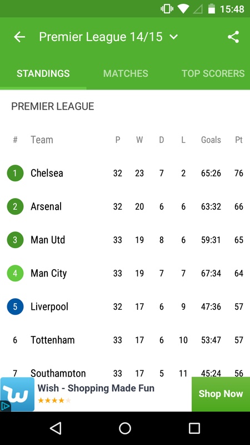Tap the Android recent apps button

pyautogui.click(x=194, y=428)
